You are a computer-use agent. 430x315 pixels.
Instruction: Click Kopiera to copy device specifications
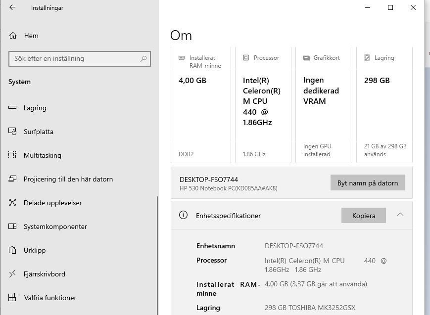click(363, 216)
